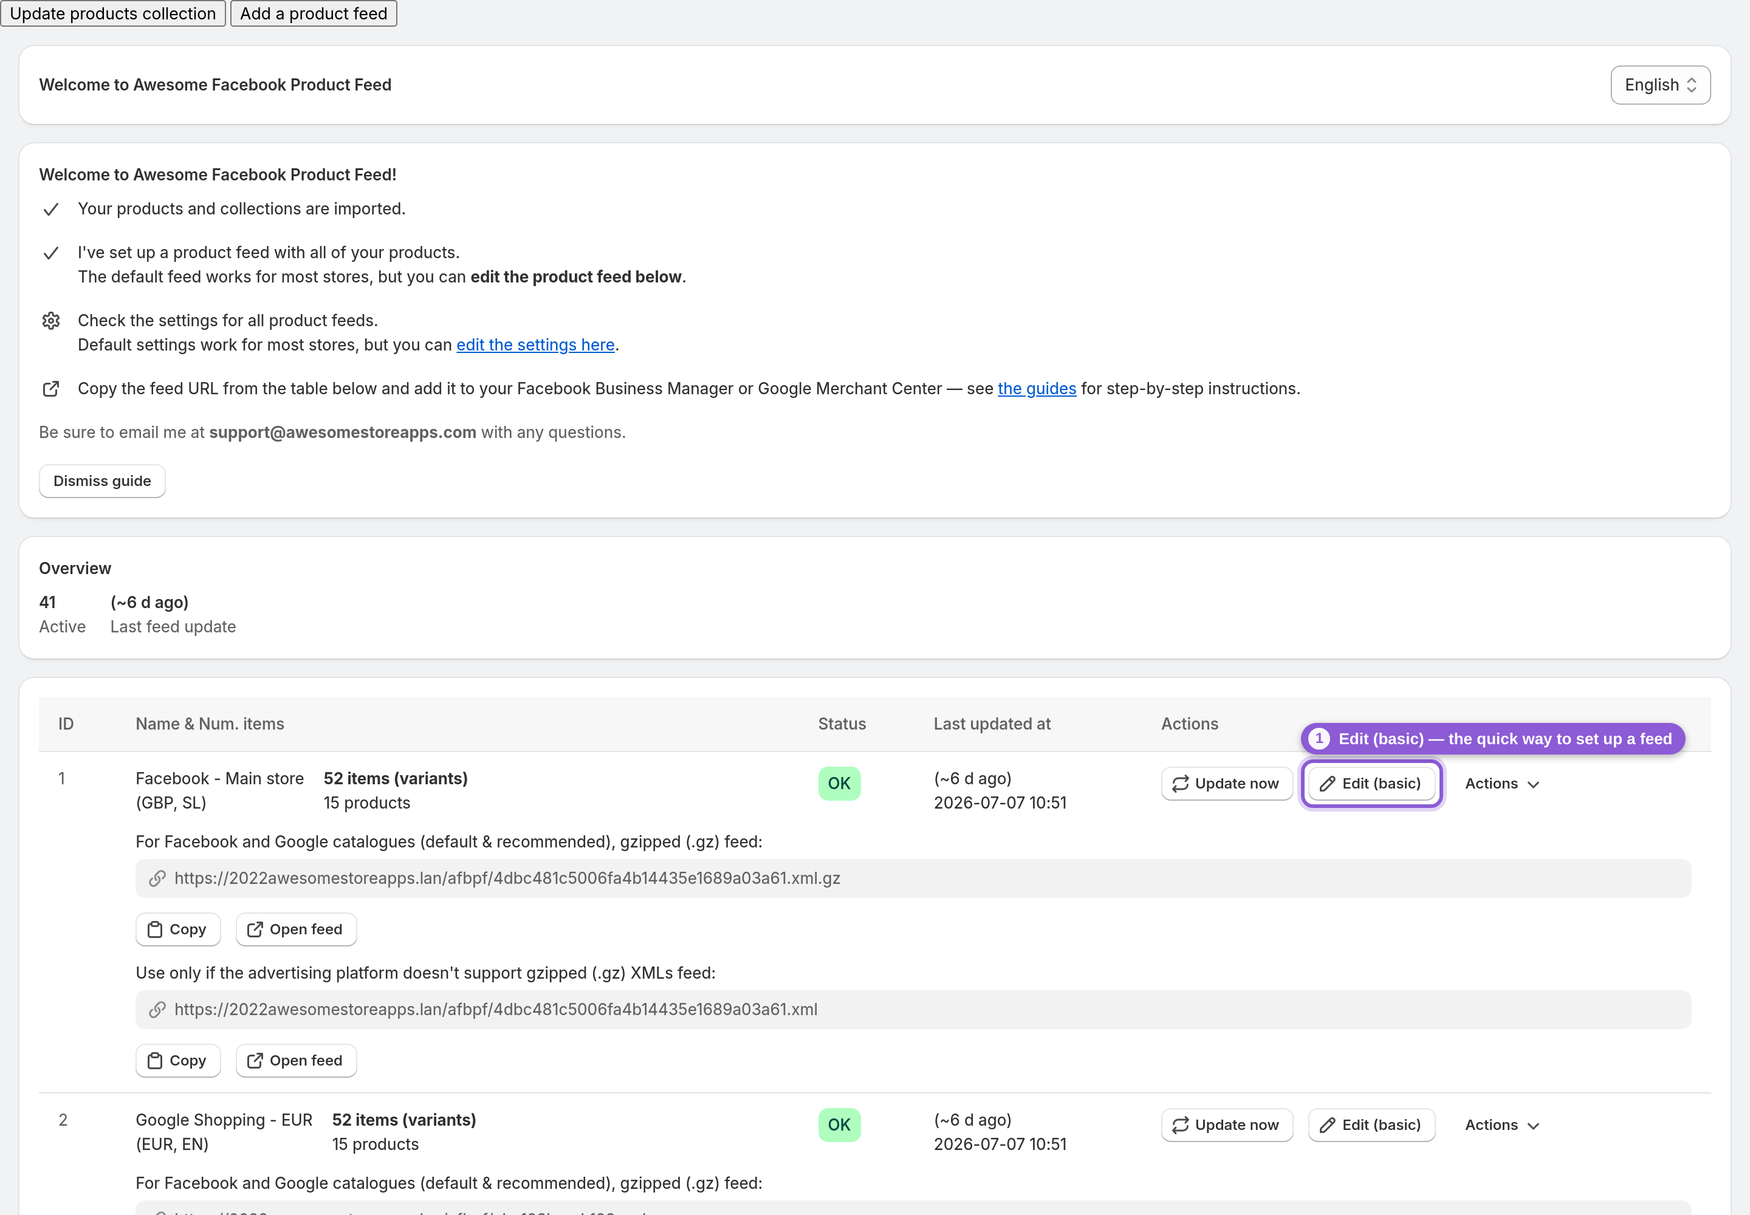Click Update products collection button
Viewport: 1750px width, 1215px height.
coord(112,14)
